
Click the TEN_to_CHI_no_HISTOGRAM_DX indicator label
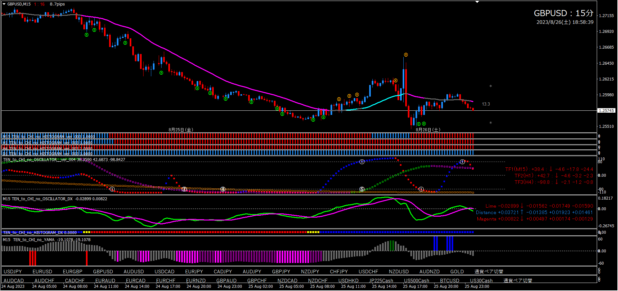pyautogui.click(x=40, y=232)
